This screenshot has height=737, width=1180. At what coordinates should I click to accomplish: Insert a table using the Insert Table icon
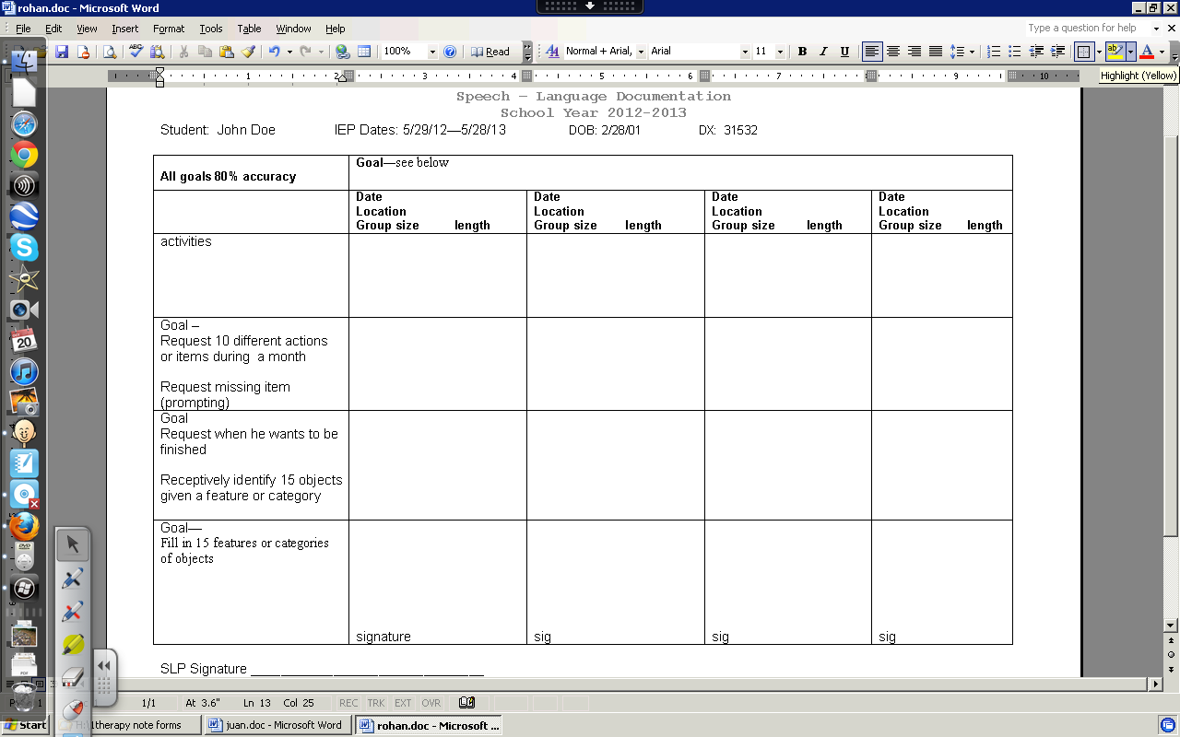coord(365,52)
